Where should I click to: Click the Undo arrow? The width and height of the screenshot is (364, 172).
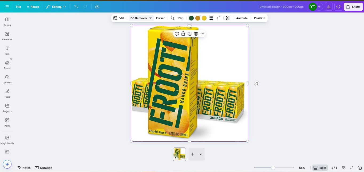tap(76, 7)
